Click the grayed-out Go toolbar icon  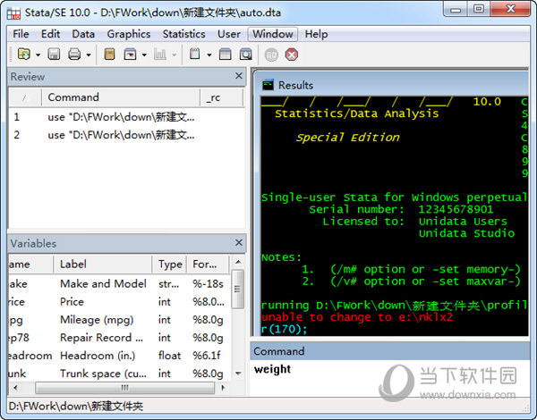pos(271,55)
